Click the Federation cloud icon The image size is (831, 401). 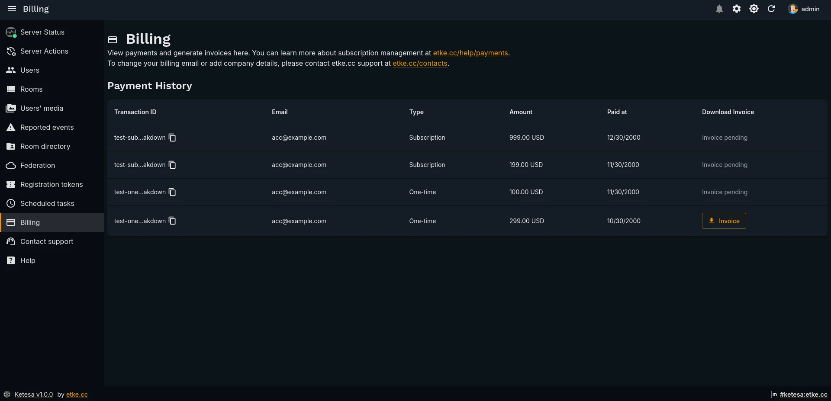tap(11, 165)
